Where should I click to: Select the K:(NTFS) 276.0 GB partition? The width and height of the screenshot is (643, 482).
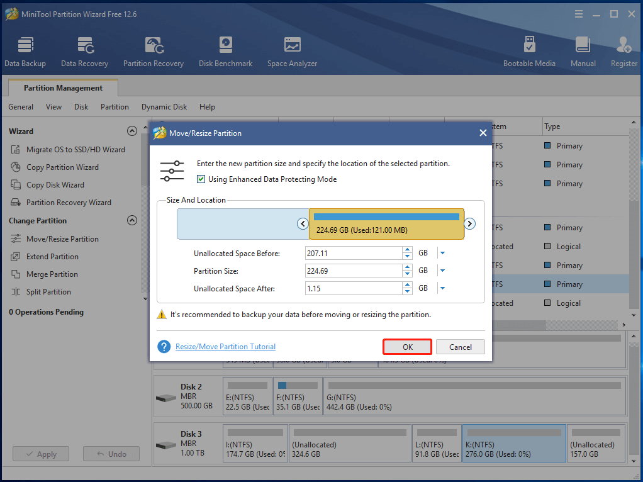pyautogui.click(x=514, y=444)
